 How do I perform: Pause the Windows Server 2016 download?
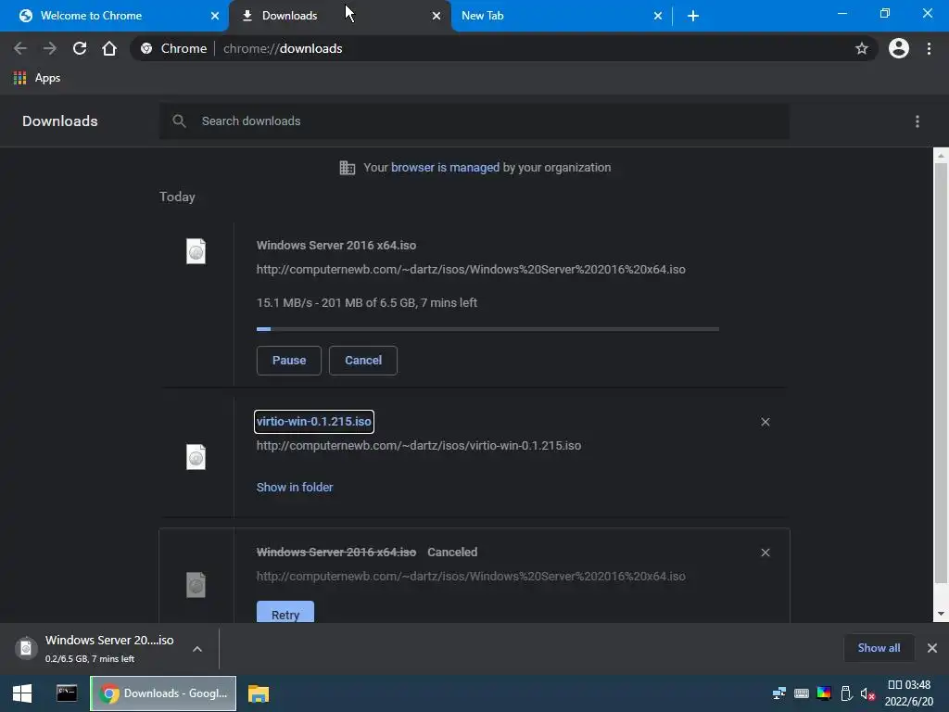click(x=289, y=361)
